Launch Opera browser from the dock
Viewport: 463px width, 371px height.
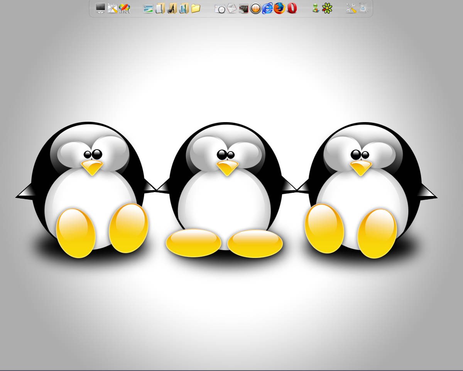tap(292, 8)
